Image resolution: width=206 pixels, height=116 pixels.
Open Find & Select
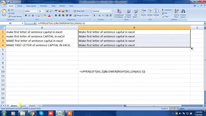coord(183,13)
